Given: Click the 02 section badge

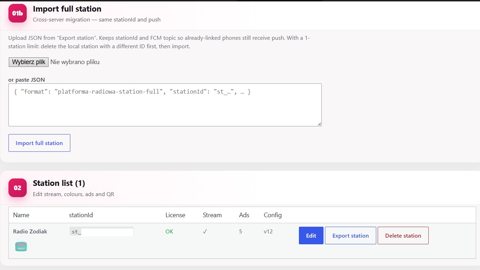Looking at the screenshot, I should [18, 188].
